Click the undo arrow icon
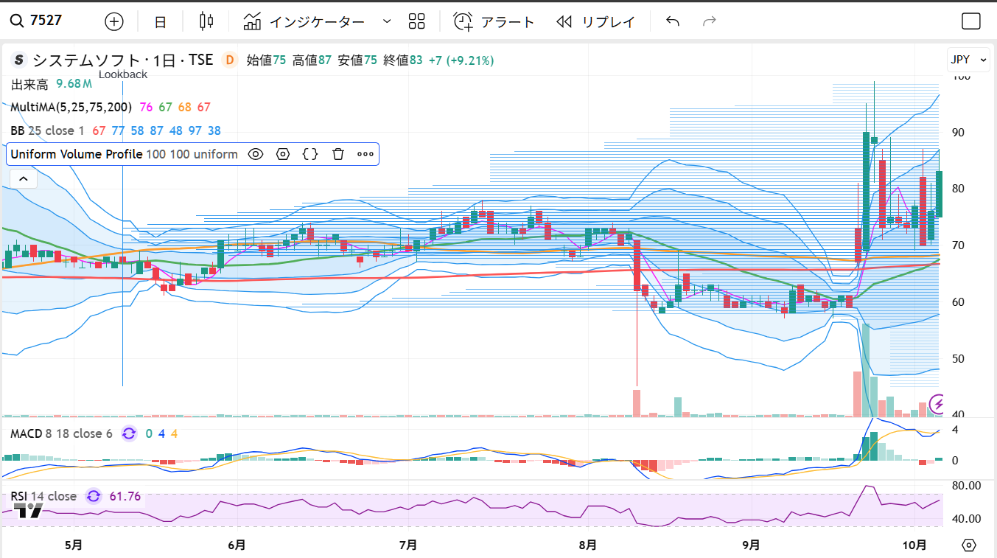The image size is (997, 558). tap(672, 21)
